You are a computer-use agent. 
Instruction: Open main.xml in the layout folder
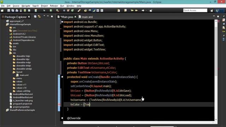tap(24, 75)
